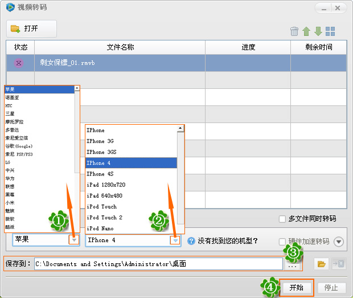Browse save path with ... button
353x298 pixels.
click(292, 266)
